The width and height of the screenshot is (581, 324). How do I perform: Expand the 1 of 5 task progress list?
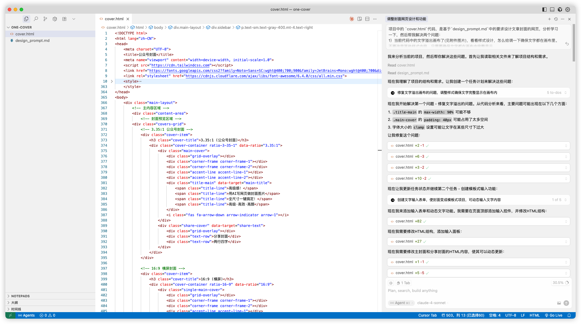[x=478, y=200]
